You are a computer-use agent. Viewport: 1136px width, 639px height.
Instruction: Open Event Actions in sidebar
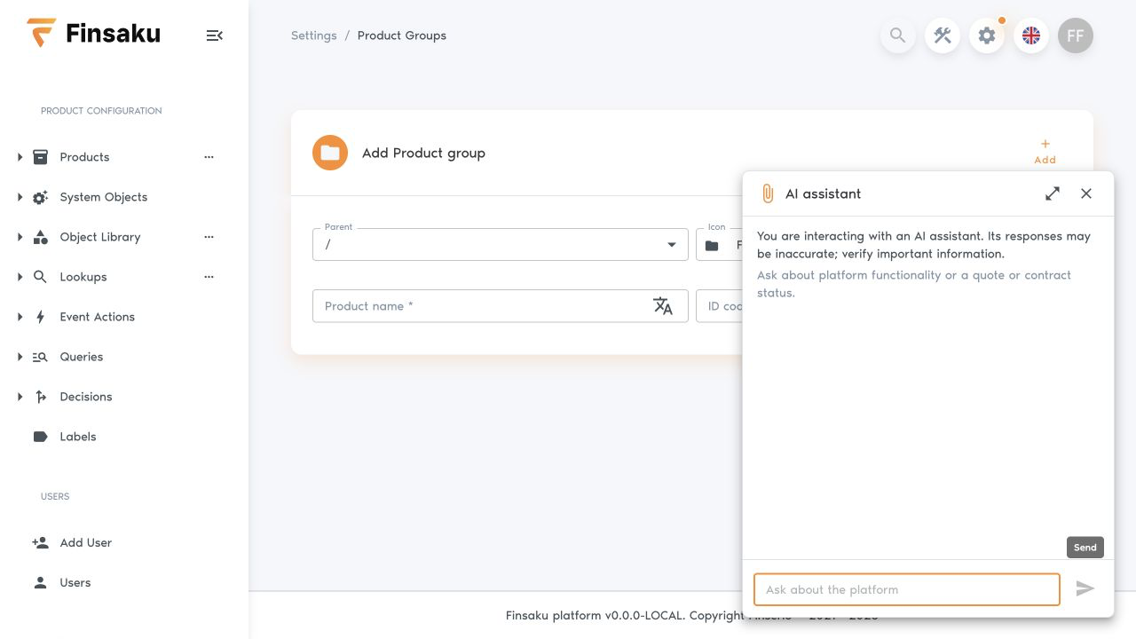click(97, 317)
